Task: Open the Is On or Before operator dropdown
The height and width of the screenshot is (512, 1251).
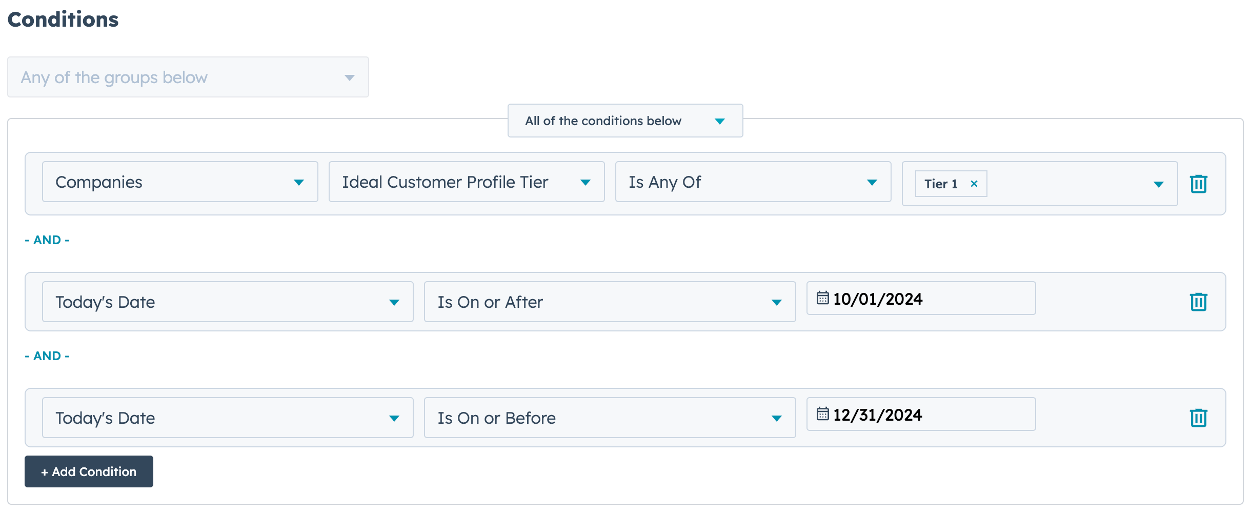Action: pyautogui.click(x=609, y=418)
